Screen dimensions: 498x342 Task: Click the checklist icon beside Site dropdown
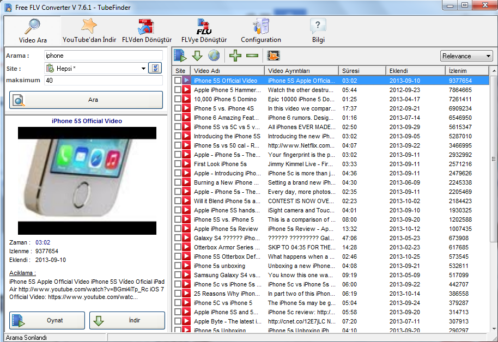(x=155, y=68)
